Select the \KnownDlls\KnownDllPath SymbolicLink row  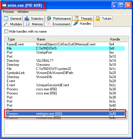point(65,73)
